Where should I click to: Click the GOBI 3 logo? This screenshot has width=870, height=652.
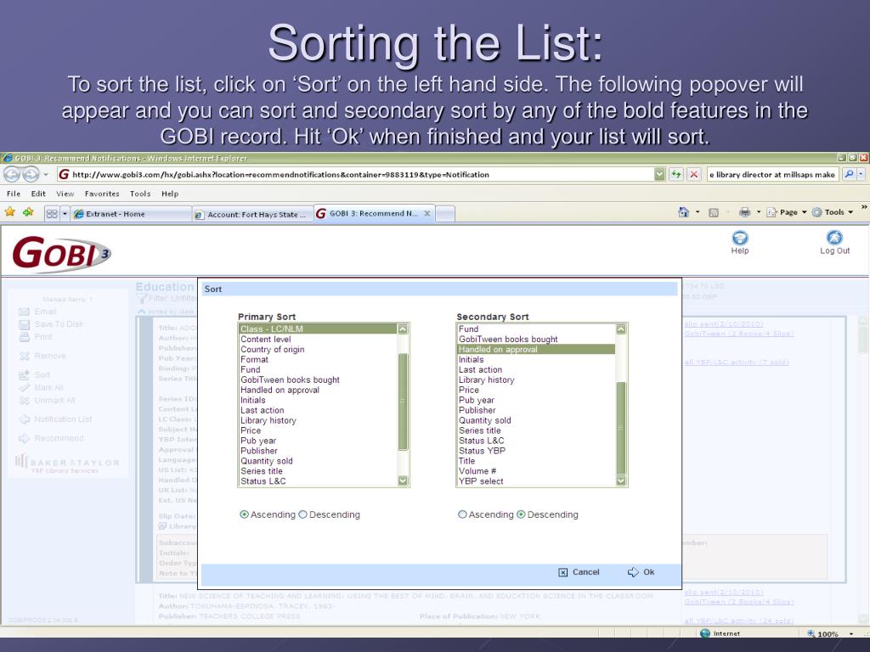(x=61, y=254)
